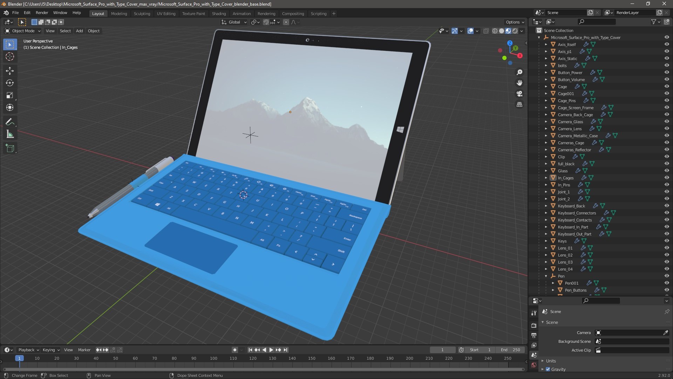673x379 pixels.
Task: Hide the Pen collection
Action: 667,276
